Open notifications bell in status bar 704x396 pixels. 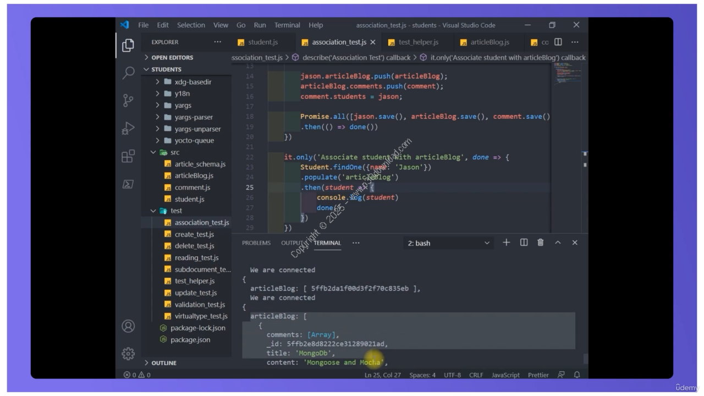(x=577, y=375)
